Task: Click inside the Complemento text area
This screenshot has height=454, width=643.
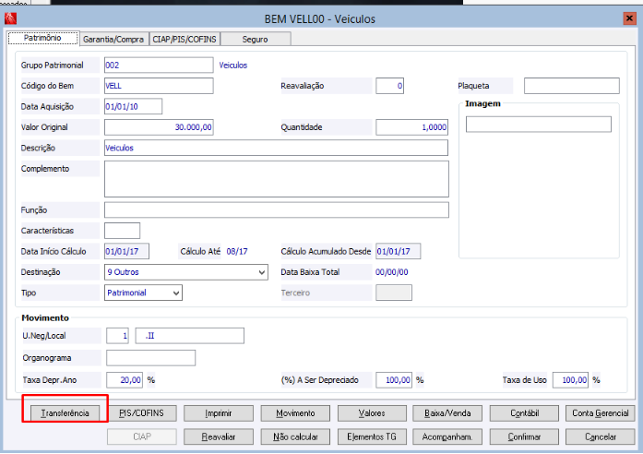Action: click(277, 179)
